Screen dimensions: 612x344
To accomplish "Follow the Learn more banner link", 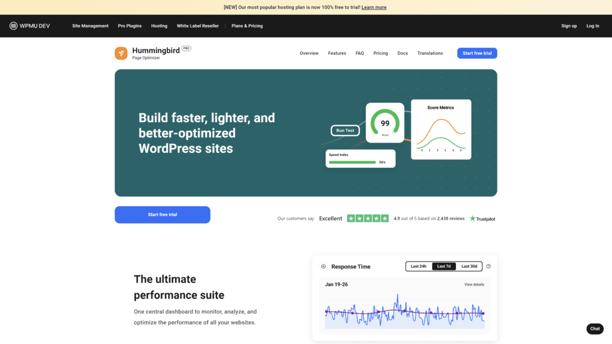I will point(374,7).
